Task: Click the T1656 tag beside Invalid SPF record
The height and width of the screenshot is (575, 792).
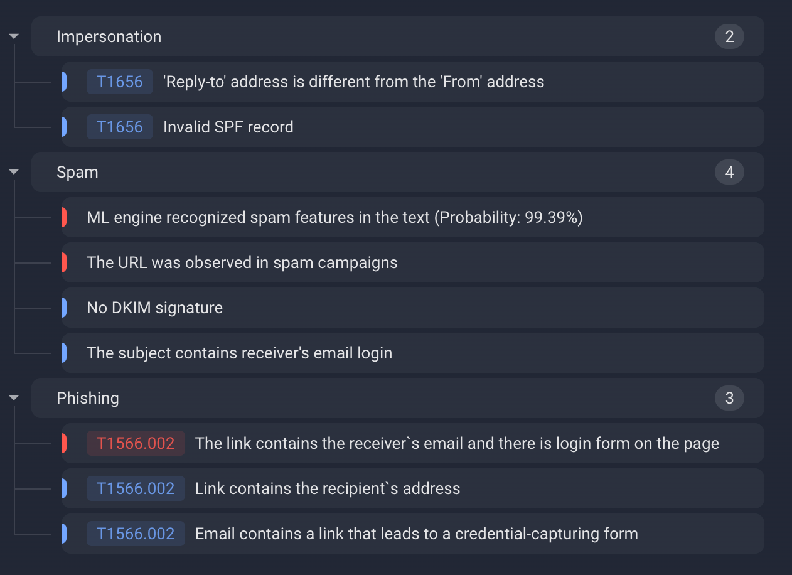Action: click(x=119, y=127)
